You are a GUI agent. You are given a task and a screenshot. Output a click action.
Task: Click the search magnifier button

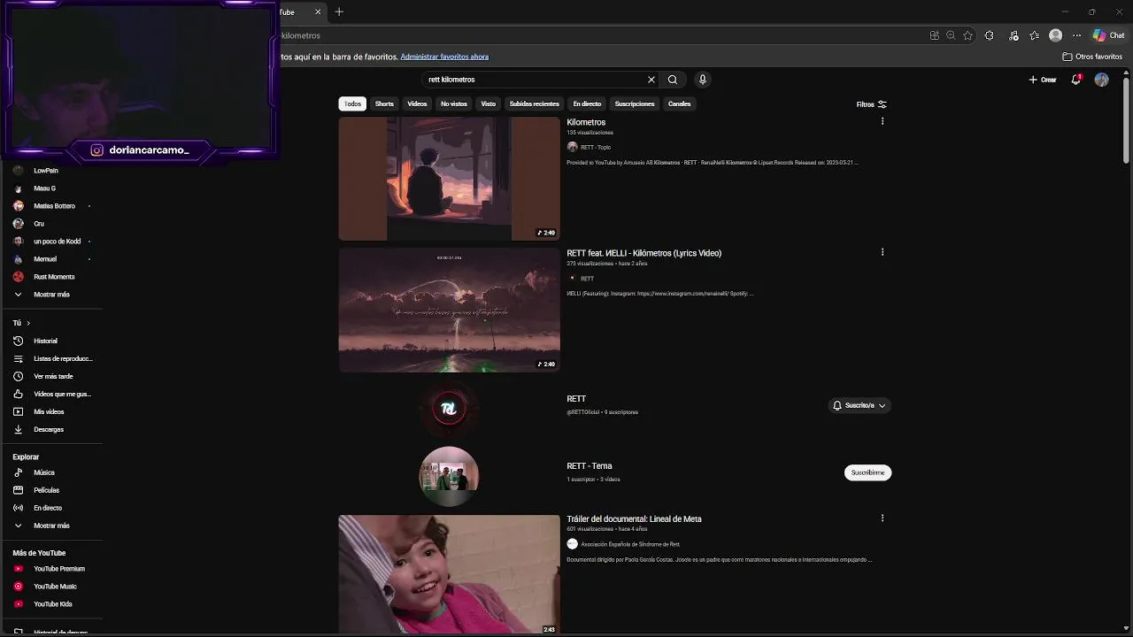pos(673,80)
